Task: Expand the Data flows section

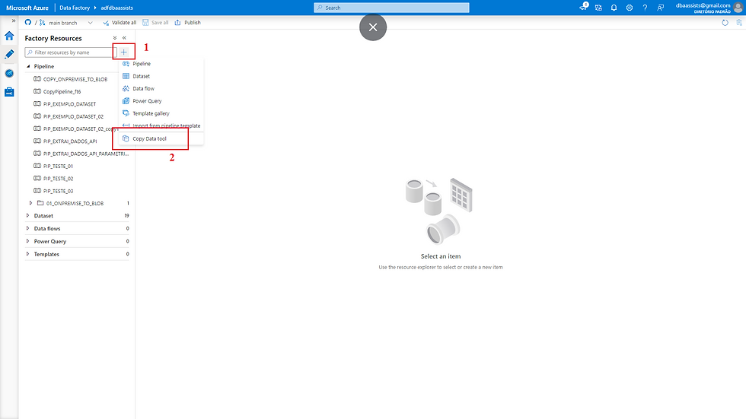Action: click(27, 228)
